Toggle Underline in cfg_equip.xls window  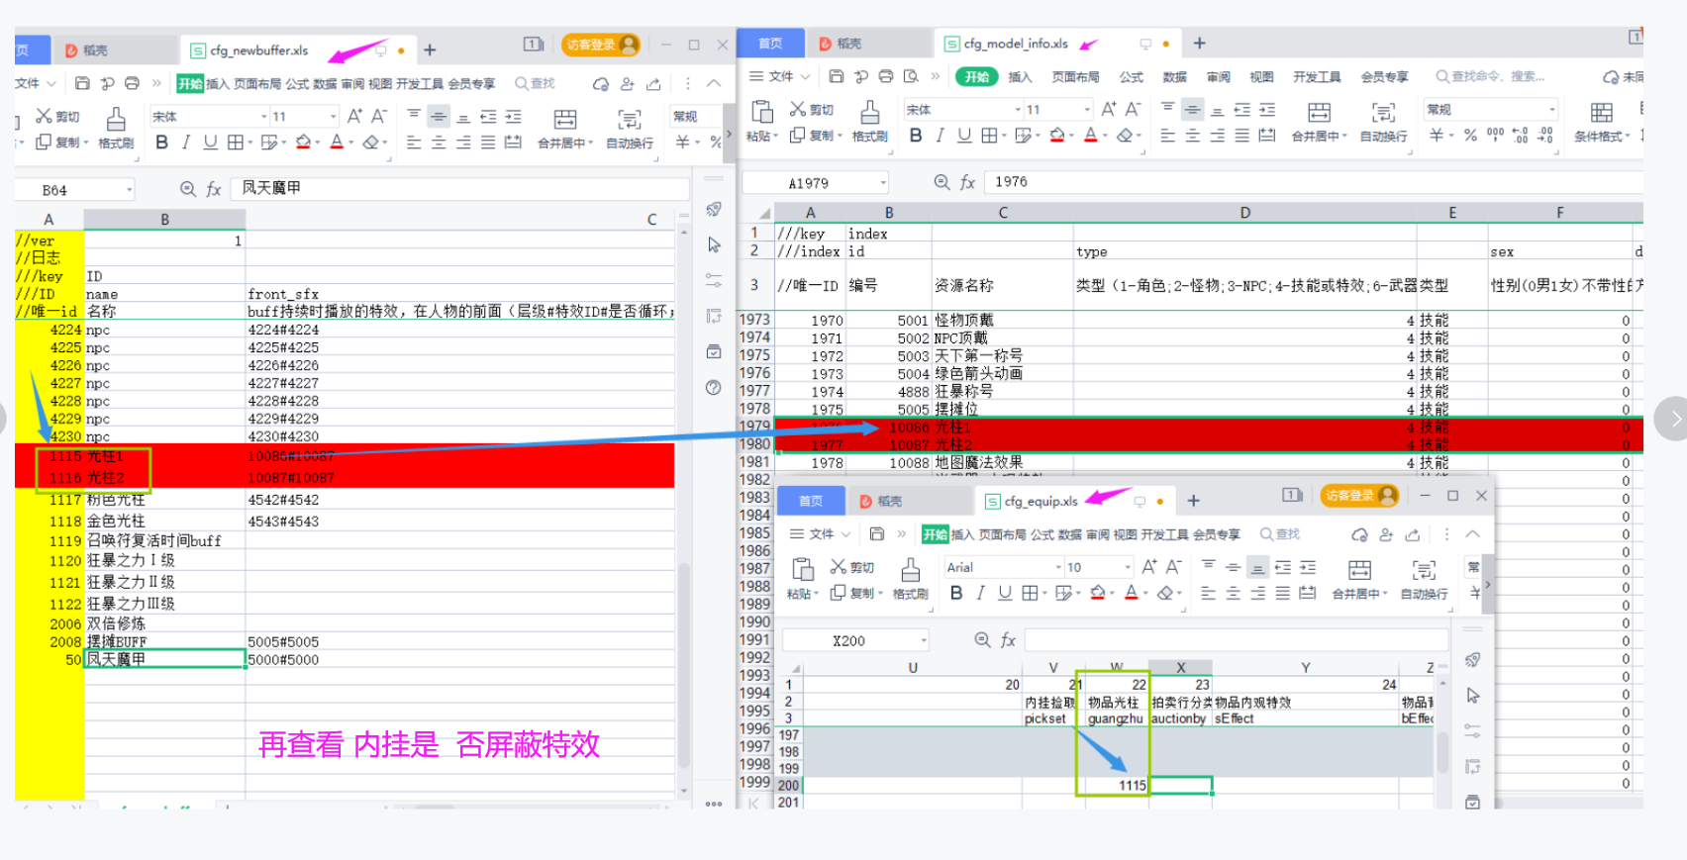pyautogui.click(x=1005, y=593)
